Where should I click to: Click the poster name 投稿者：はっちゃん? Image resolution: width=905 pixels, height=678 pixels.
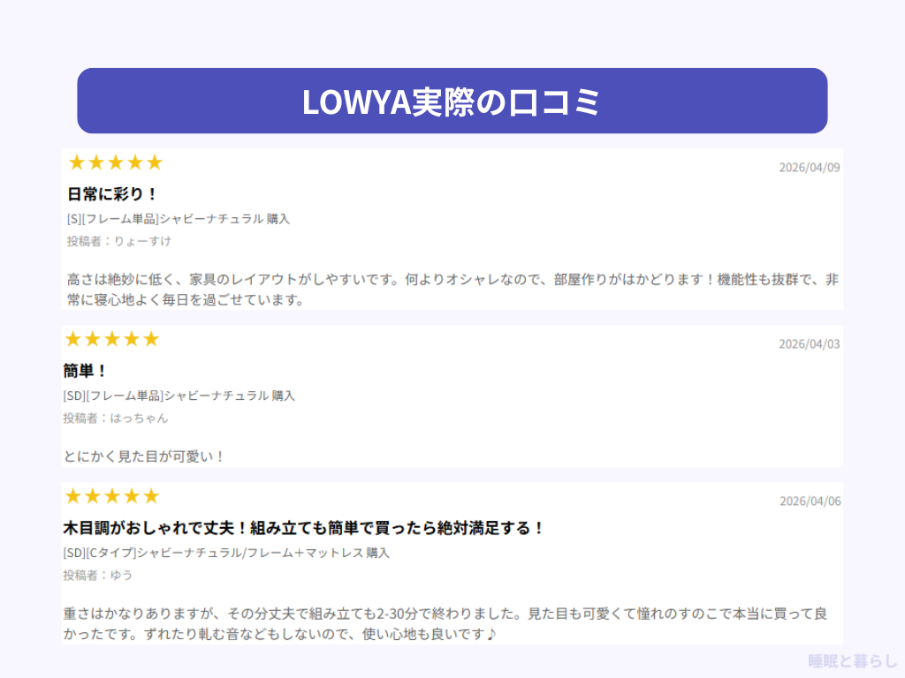116,418
